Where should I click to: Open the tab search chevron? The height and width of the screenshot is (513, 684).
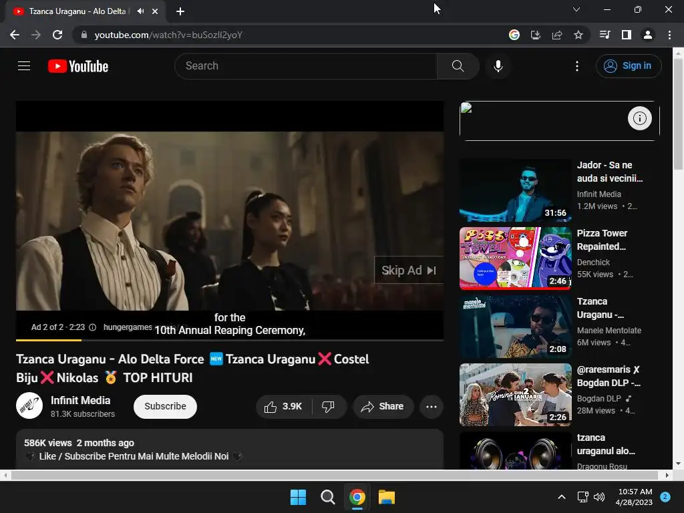(x=576, y=9)
